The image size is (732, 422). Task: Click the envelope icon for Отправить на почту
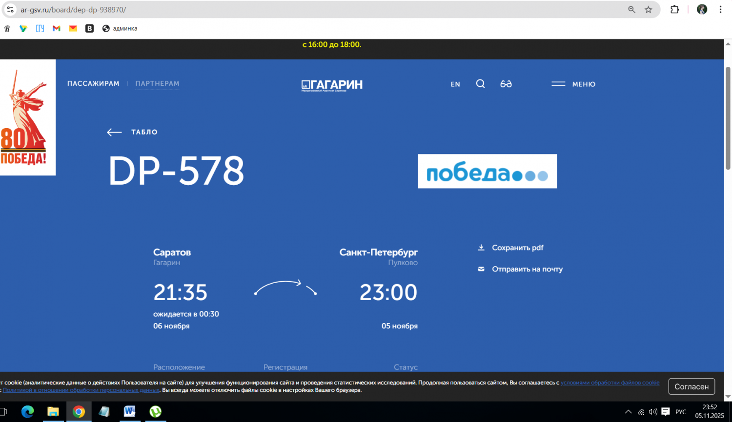(x=481, y=269)
